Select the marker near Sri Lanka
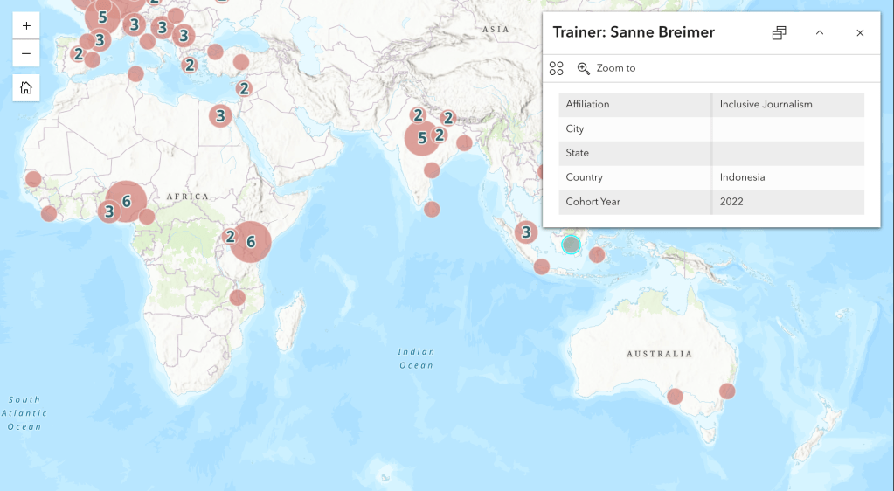Image resolution: width=894 pixels, height=491 pixels. pyautogui.click(x=432, y=209)
